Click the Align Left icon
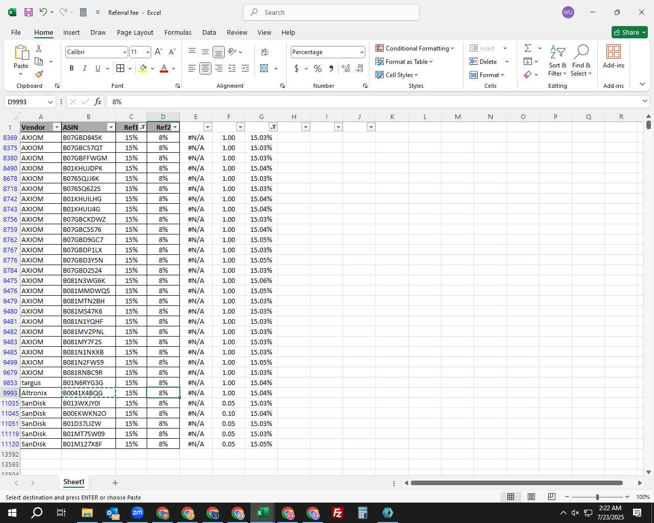This screenshot has width=654, height=523. (192, 68)
